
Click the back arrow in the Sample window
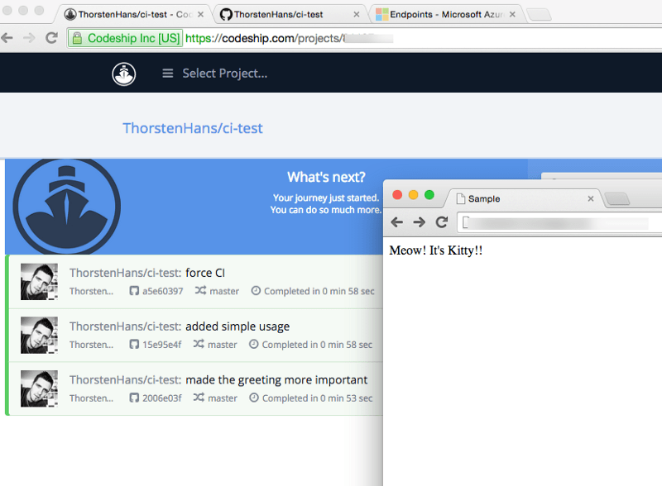pyautogui.click(x=396, y=222)
